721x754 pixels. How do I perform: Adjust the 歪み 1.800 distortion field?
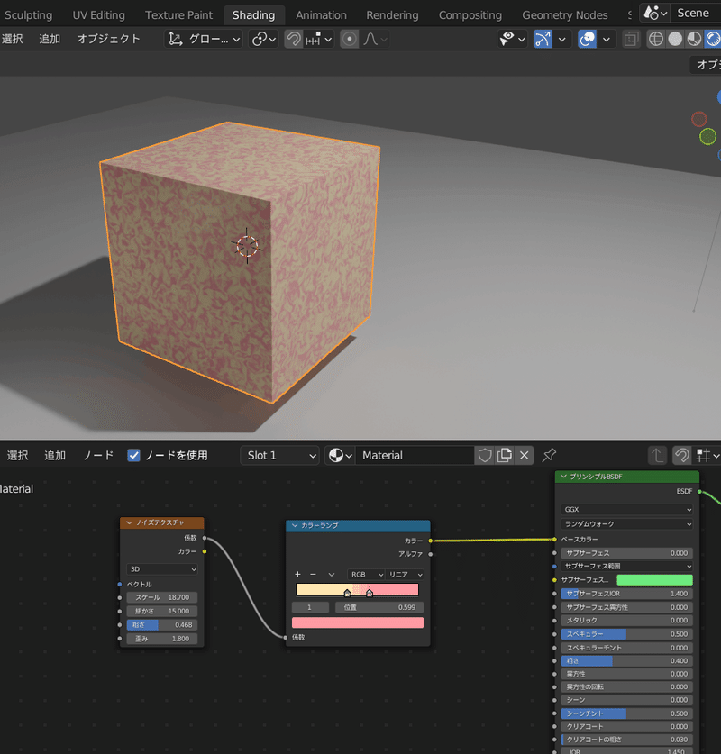pos(161,639)
